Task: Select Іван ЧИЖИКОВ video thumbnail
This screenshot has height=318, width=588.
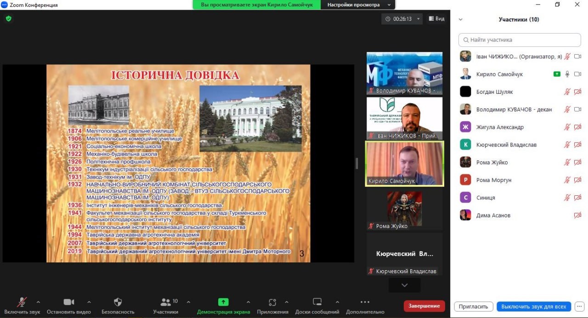Action: tap(404, 118)
